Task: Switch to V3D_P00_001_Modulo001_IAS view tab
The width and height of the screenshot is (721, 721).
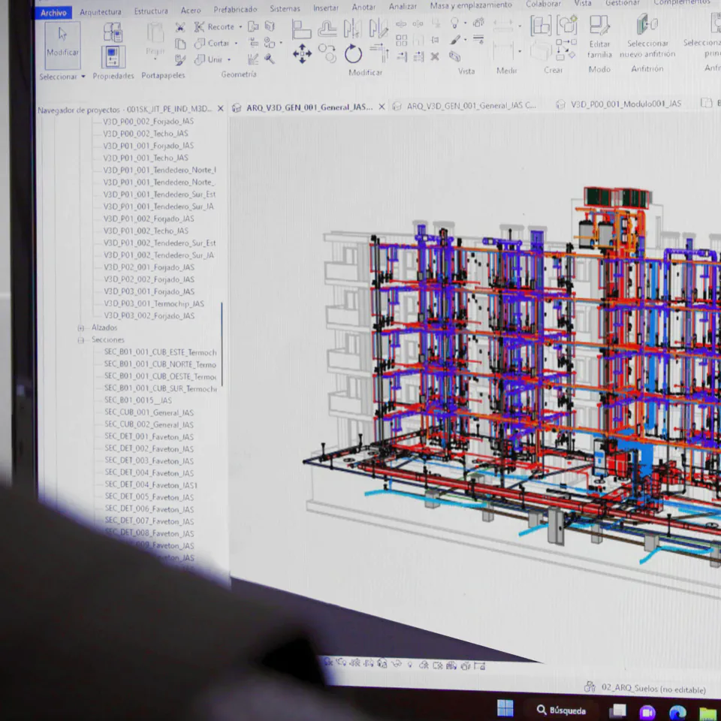Action: [625, 104]
